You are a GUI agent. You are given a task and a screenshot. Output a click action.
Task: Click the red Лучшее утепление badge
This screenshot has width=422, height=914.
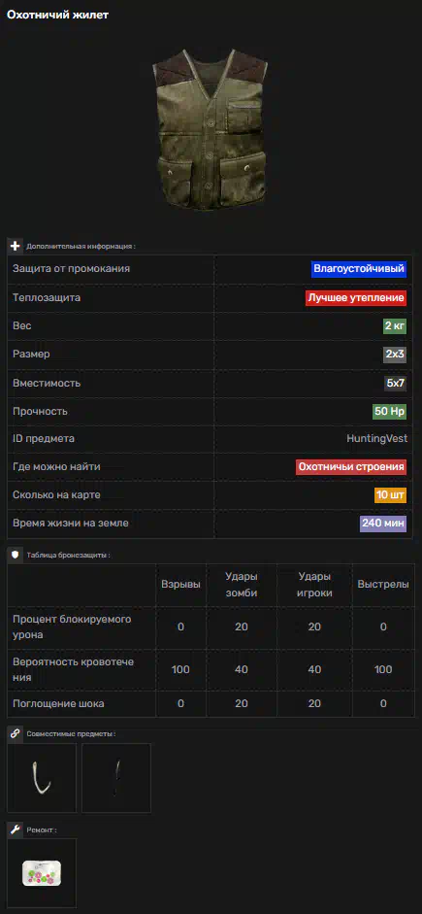click(x=356, y=298)
